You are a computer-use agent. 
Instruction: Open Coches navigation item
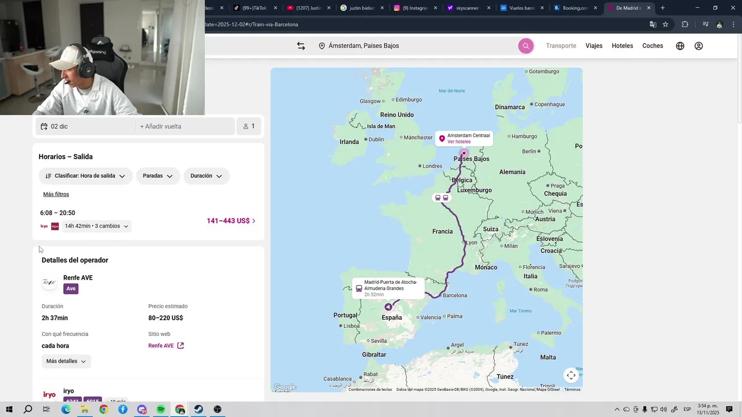point(653,46)
